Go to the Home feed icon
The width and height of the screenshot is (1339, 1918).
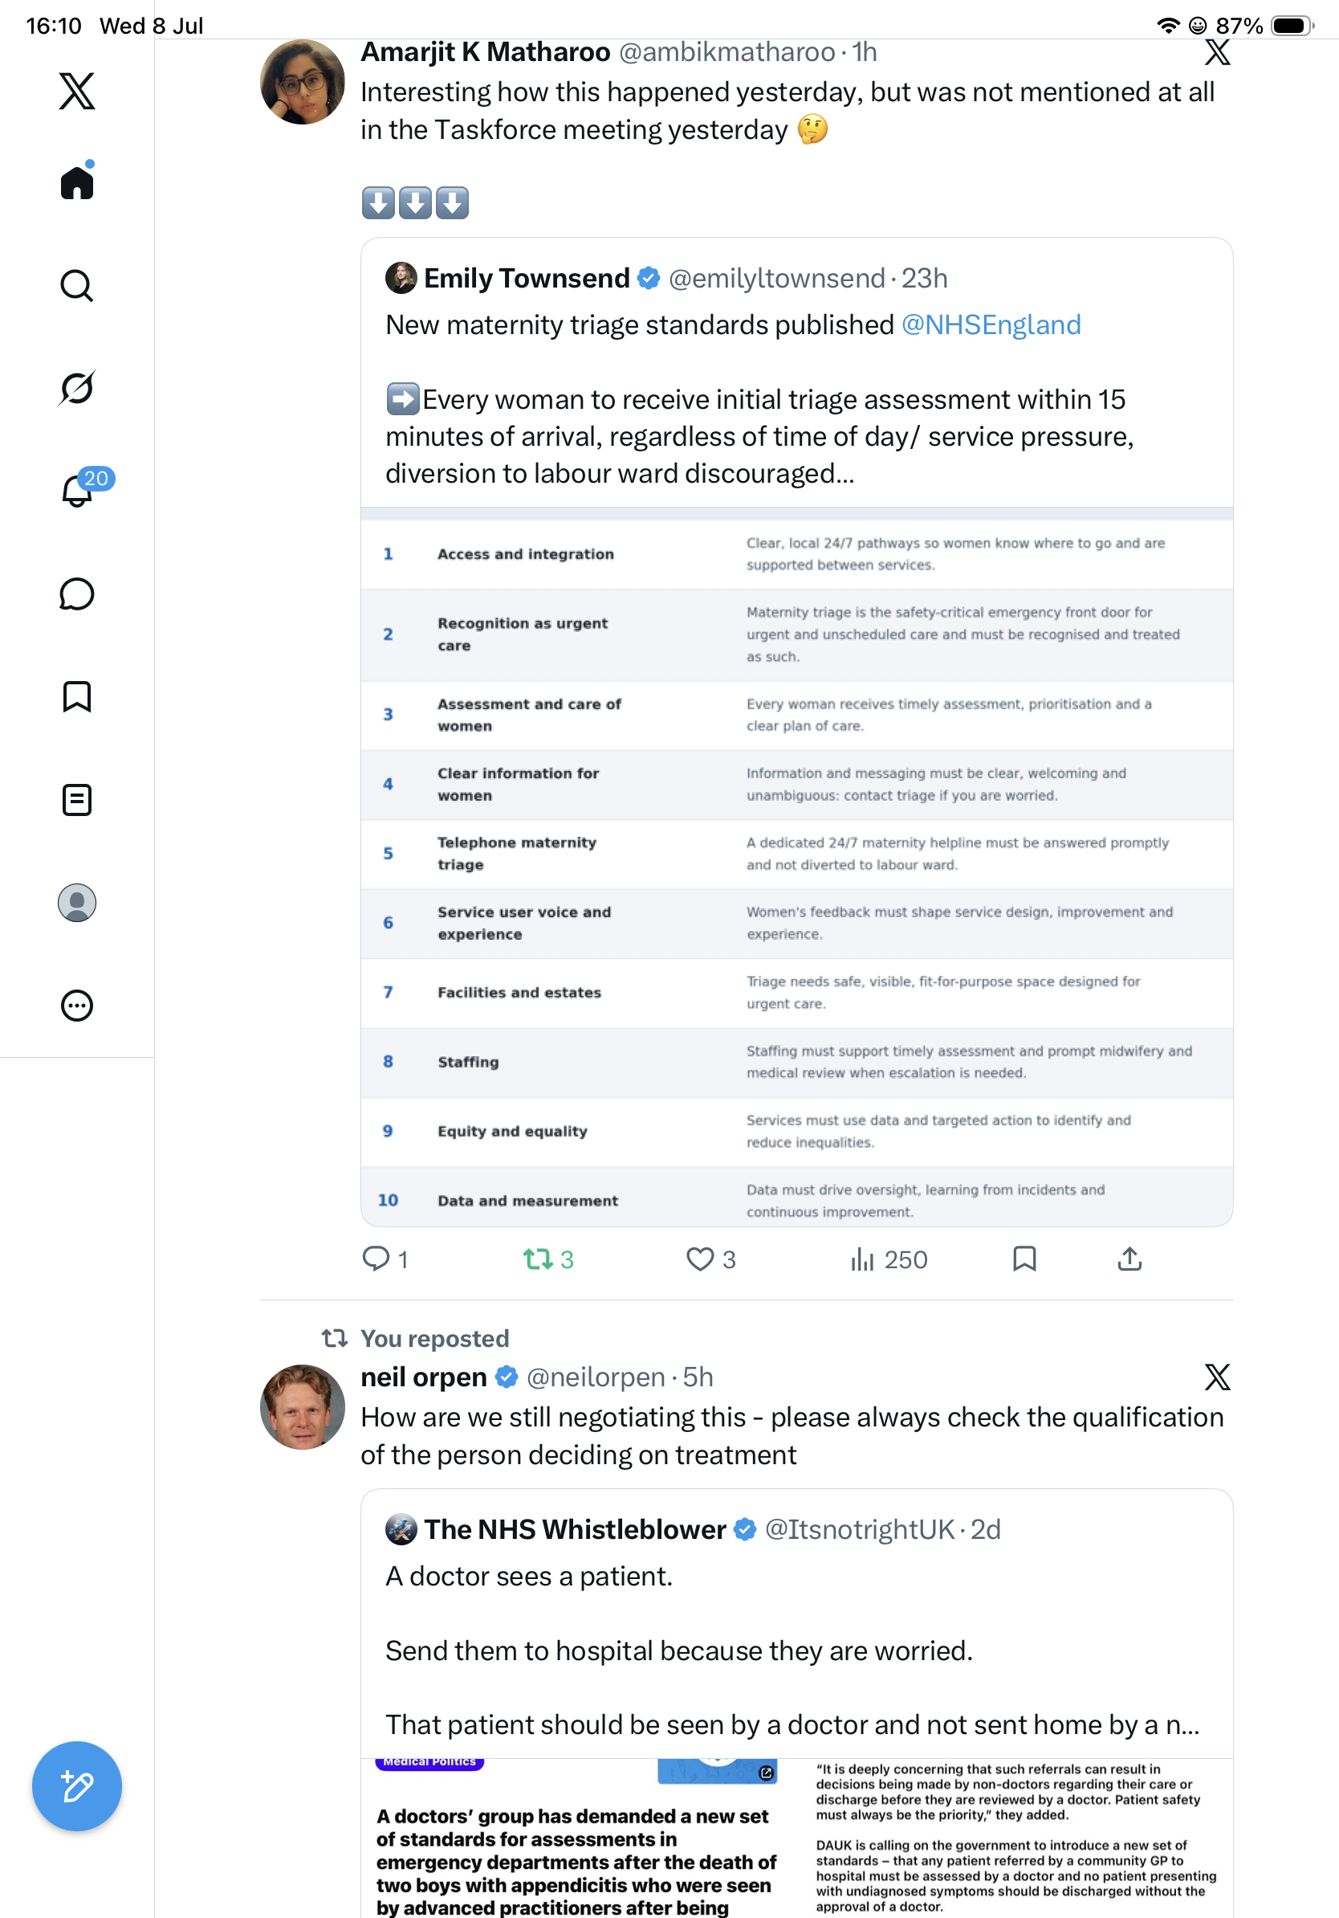77,181
